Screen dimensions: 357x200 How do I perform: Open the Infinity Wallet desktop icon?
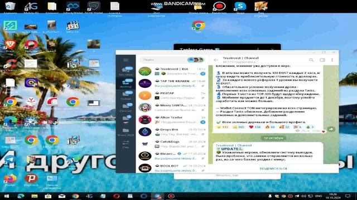tap(73, 7)
